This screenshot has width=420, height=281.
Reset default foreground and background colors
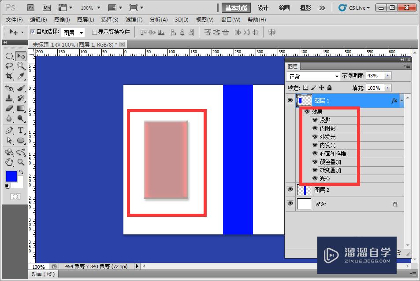[7, 186]
